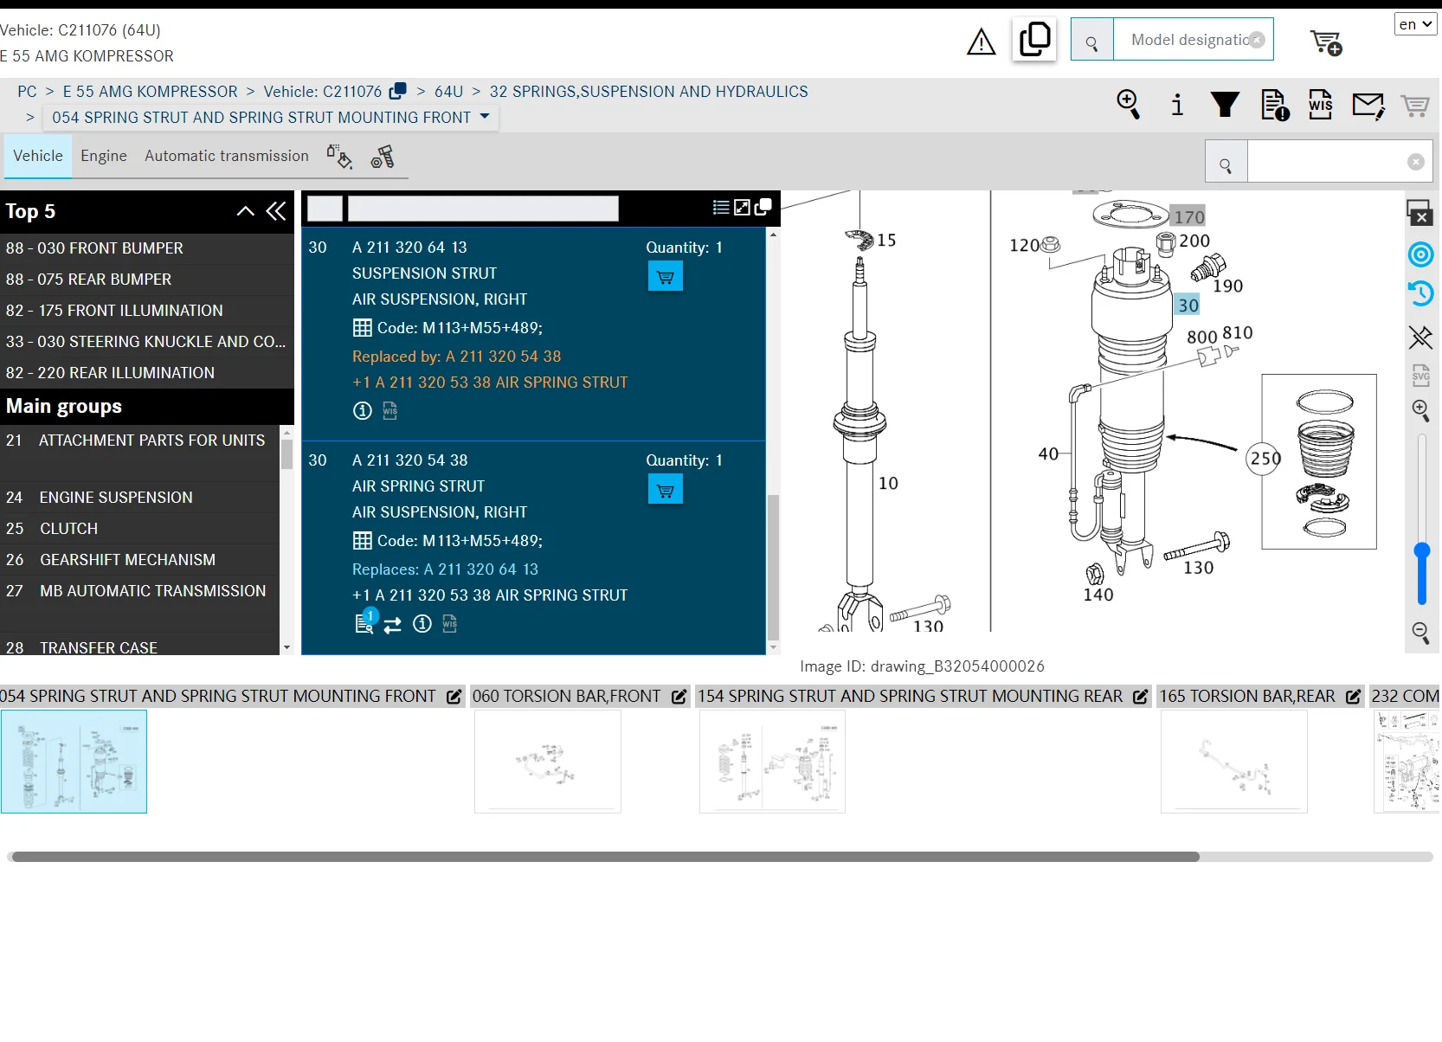Open the WIS document icon in toolbar

click(x=1321, y=105)
